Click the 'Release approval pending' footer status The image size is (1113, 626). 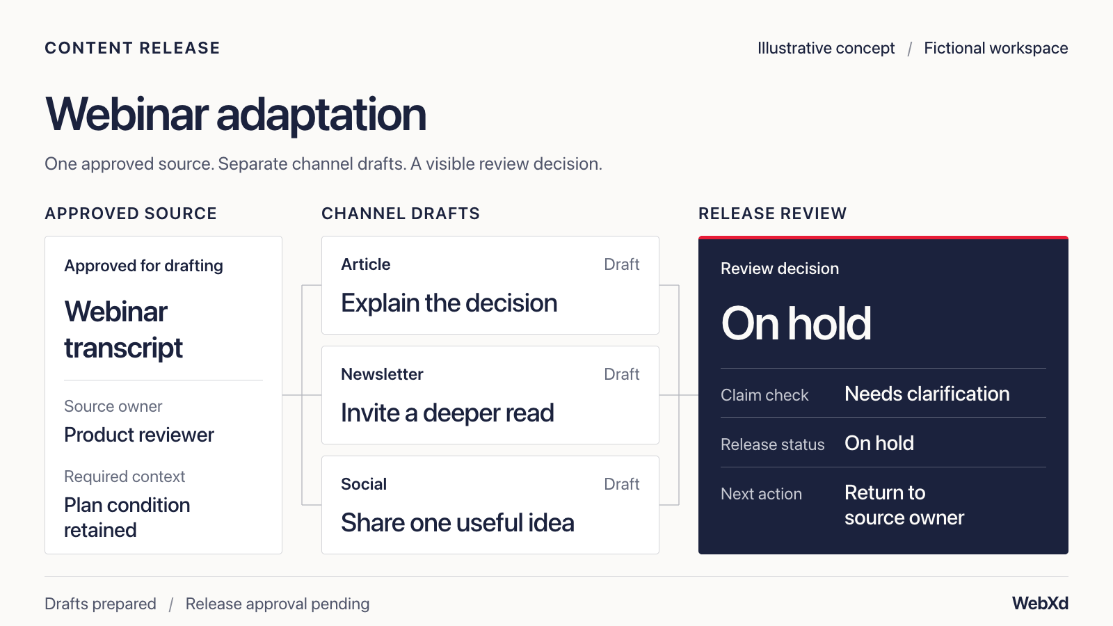[278, 604]
